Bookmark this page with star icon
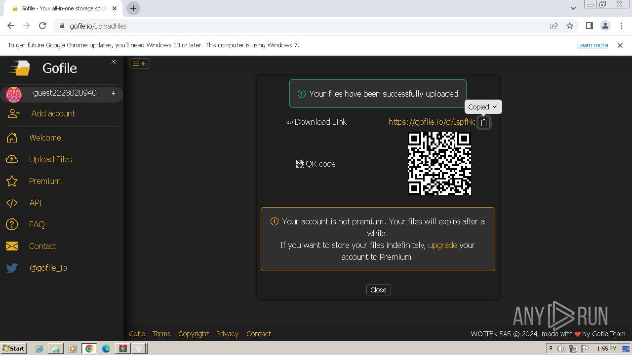This screenshot has width=632, height=355. coord(570,26)
